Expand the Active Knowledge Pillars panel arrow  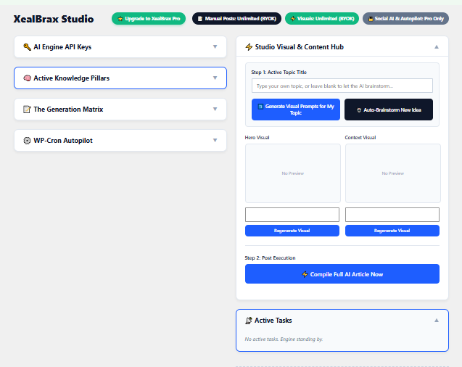click(x=215, y=78)
